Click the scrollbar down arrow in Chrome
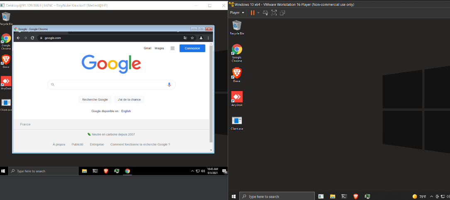450x200 pixels. click(x=211, y=150)
